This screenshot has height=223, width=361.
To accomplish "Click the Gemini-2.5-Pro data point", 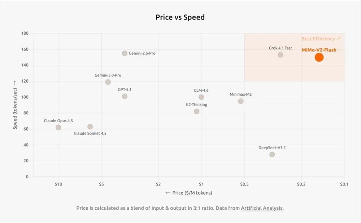I will (x=125, y=53).
